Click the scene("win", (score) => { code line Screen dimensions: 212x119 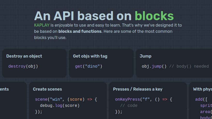point(66,99)
